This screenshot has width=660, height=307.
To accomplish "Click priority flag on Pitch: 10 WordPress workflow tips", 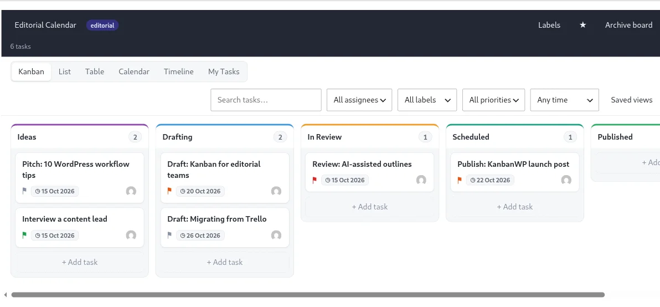I will (x=24, y=191).
